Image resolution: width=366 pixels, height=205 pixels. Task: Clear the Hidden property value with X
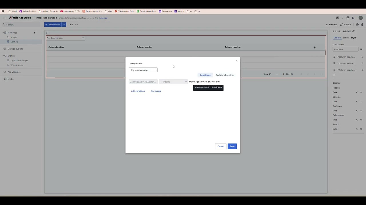point(357,92)
